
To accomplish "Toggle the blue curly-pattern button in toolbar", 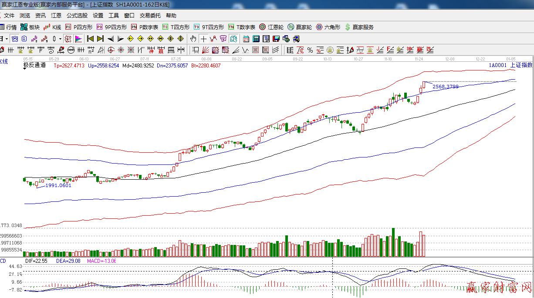I will point(14,39).
